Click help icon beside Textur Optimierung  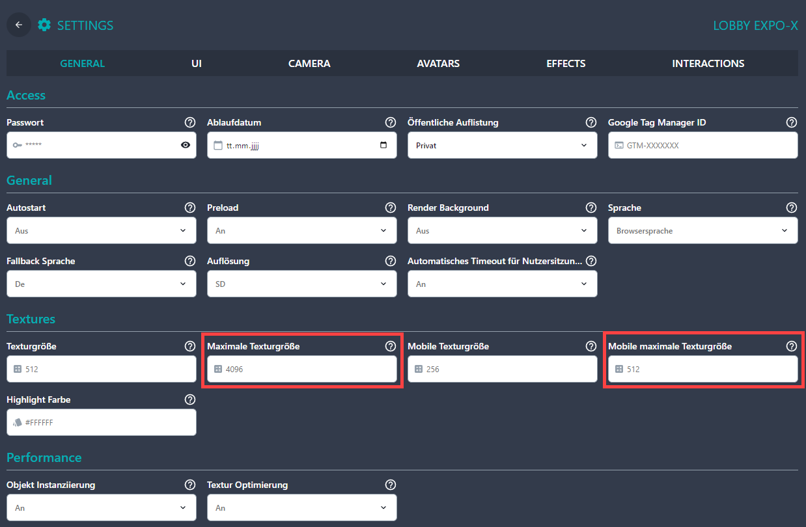[390, 485]
